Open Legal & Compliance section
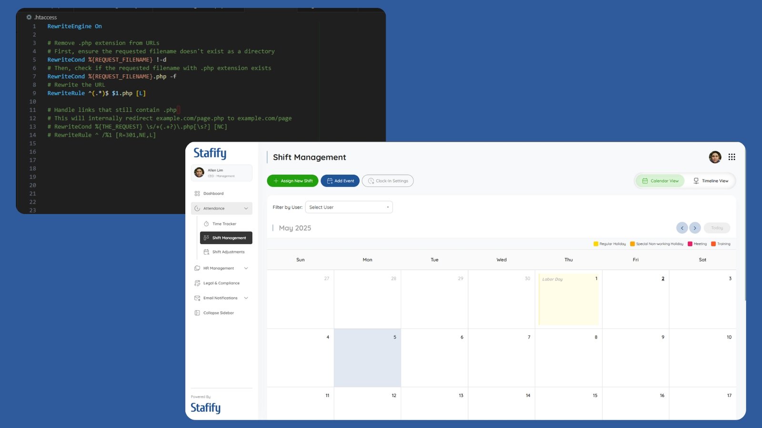 coord(221,283)
